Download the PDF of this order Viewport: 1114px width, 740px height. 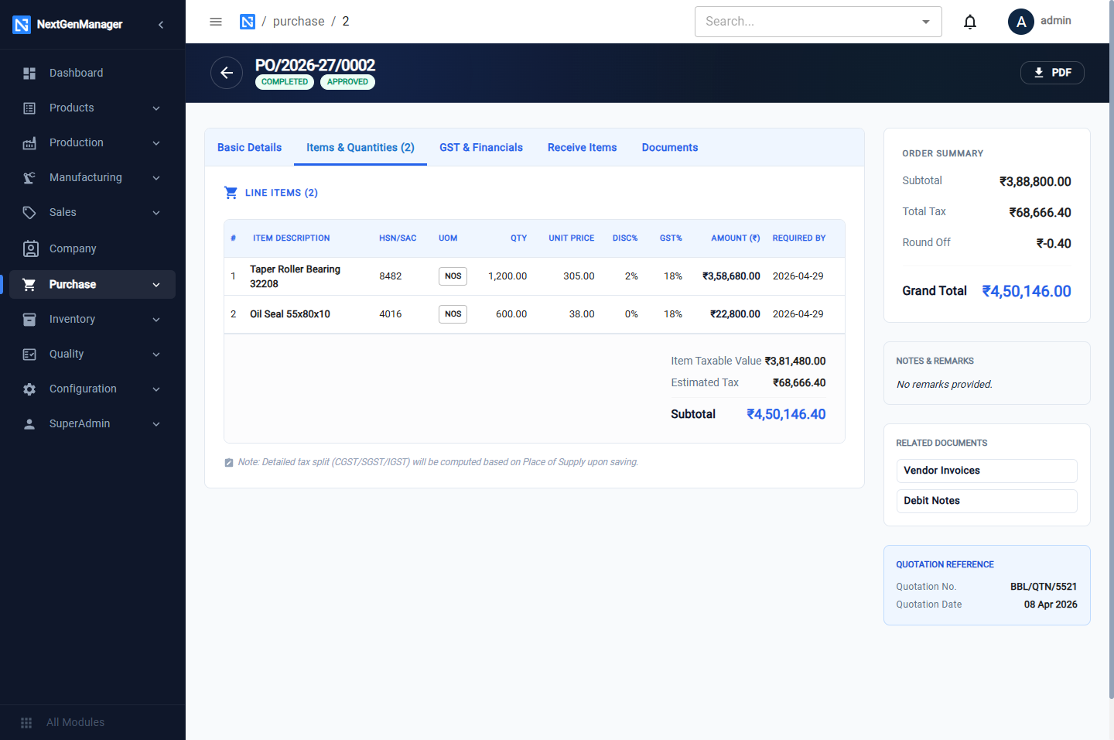tap(1052, 73)
